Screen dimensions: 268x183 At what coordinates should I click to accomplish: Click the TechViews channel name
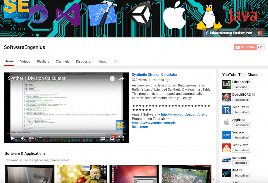240,145
